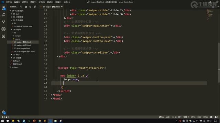Click the indentation spaces 2 status item
The width and height of the screenshot is (220, 123).
186,117
